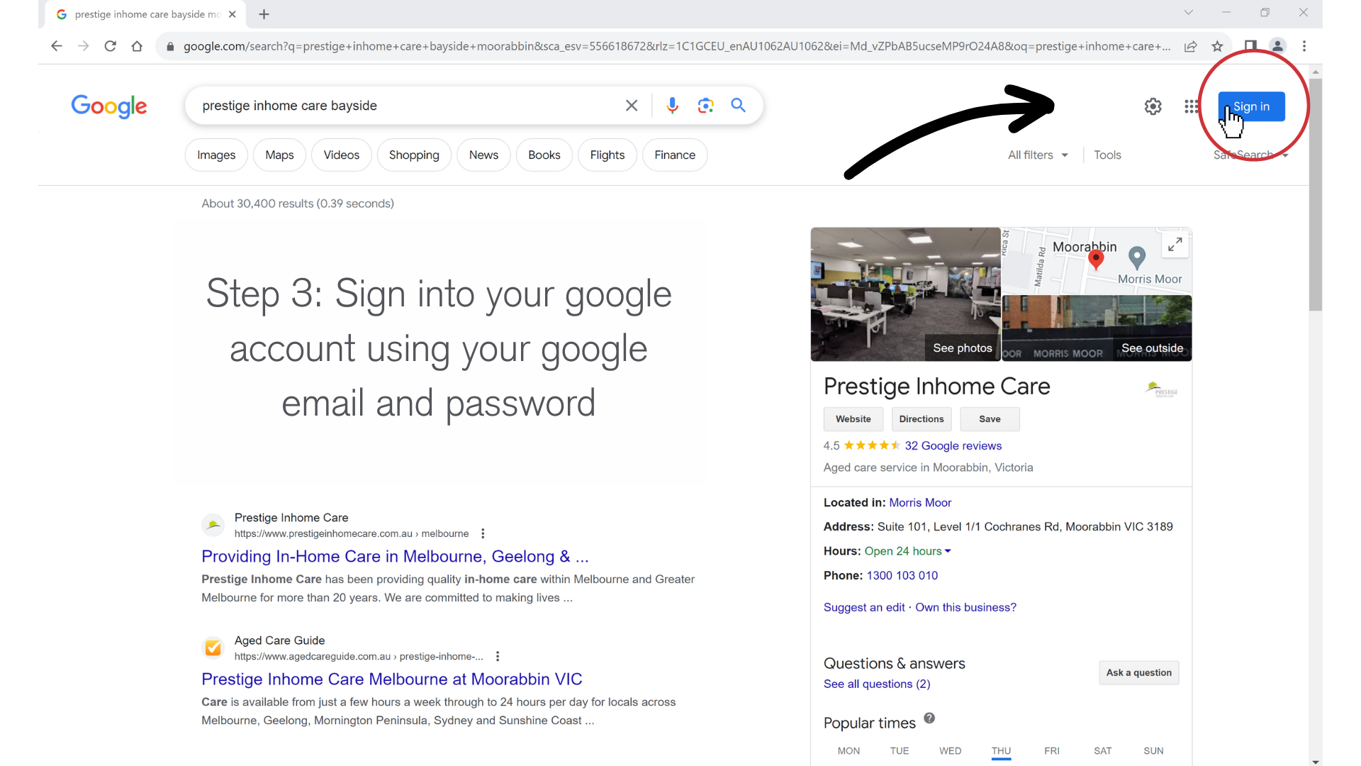The width and height of the screenshot is (1361, 766).
Task: Click the Save button
Action: click(x=990, y=419)
